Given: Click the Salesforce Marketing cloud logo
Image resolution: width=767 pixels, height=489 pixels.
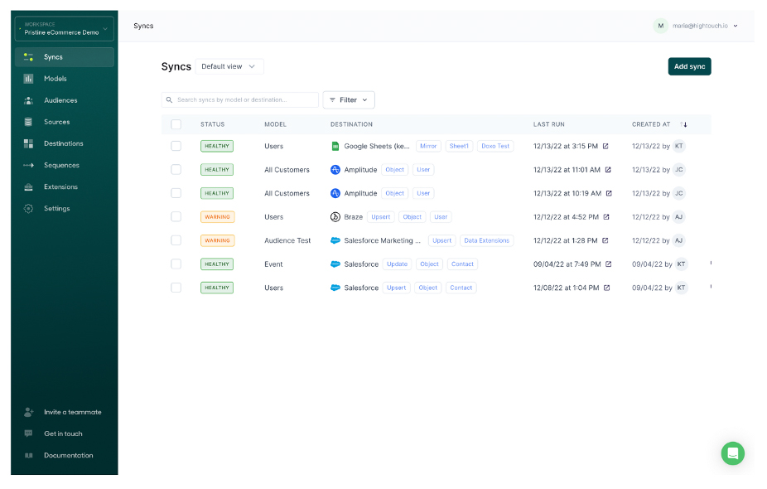Looking at the screenshot, I should (335, 240).
